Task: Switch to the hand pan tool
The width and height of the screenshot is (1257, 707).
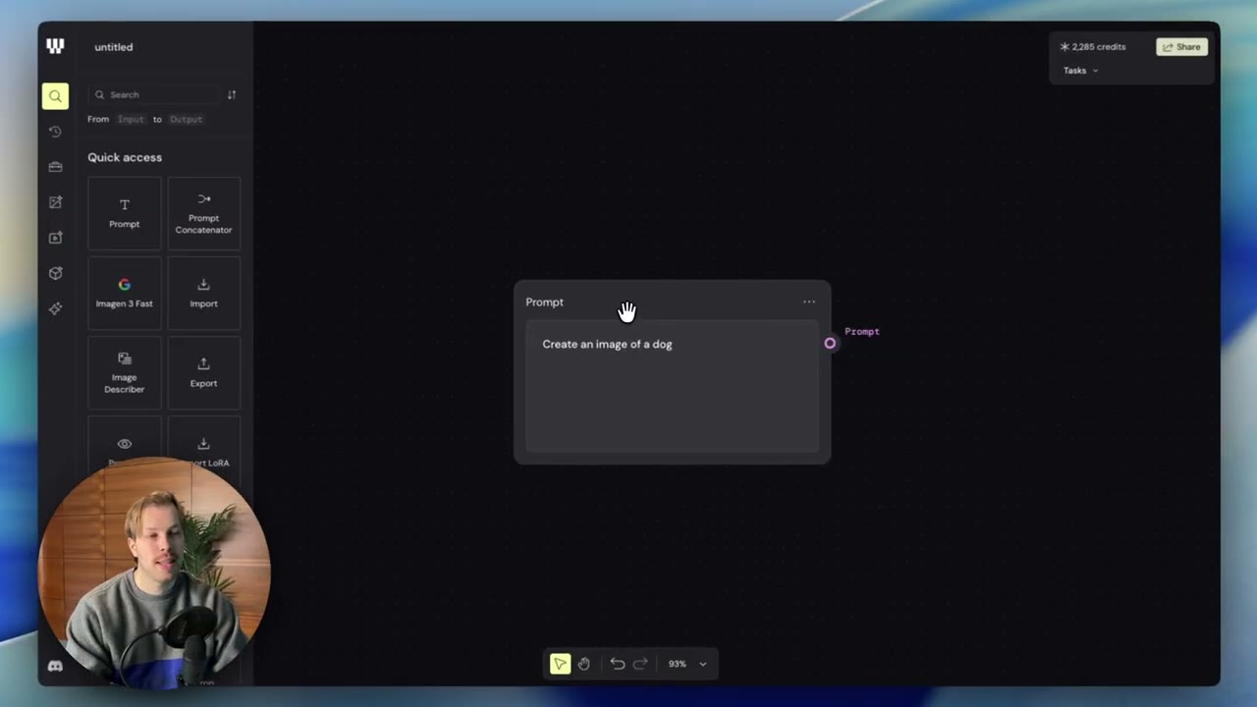Action: [583, 664]
